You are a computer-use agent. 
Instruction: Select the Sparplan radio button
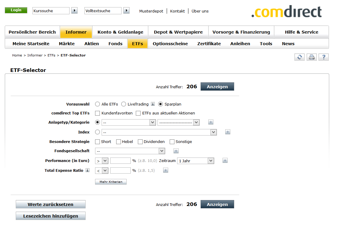pos(161,104)
